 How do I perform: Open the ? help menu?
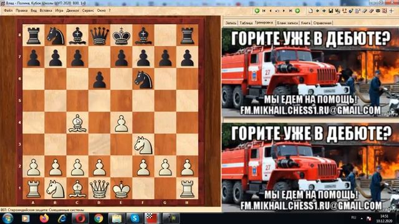pos(110,11)
